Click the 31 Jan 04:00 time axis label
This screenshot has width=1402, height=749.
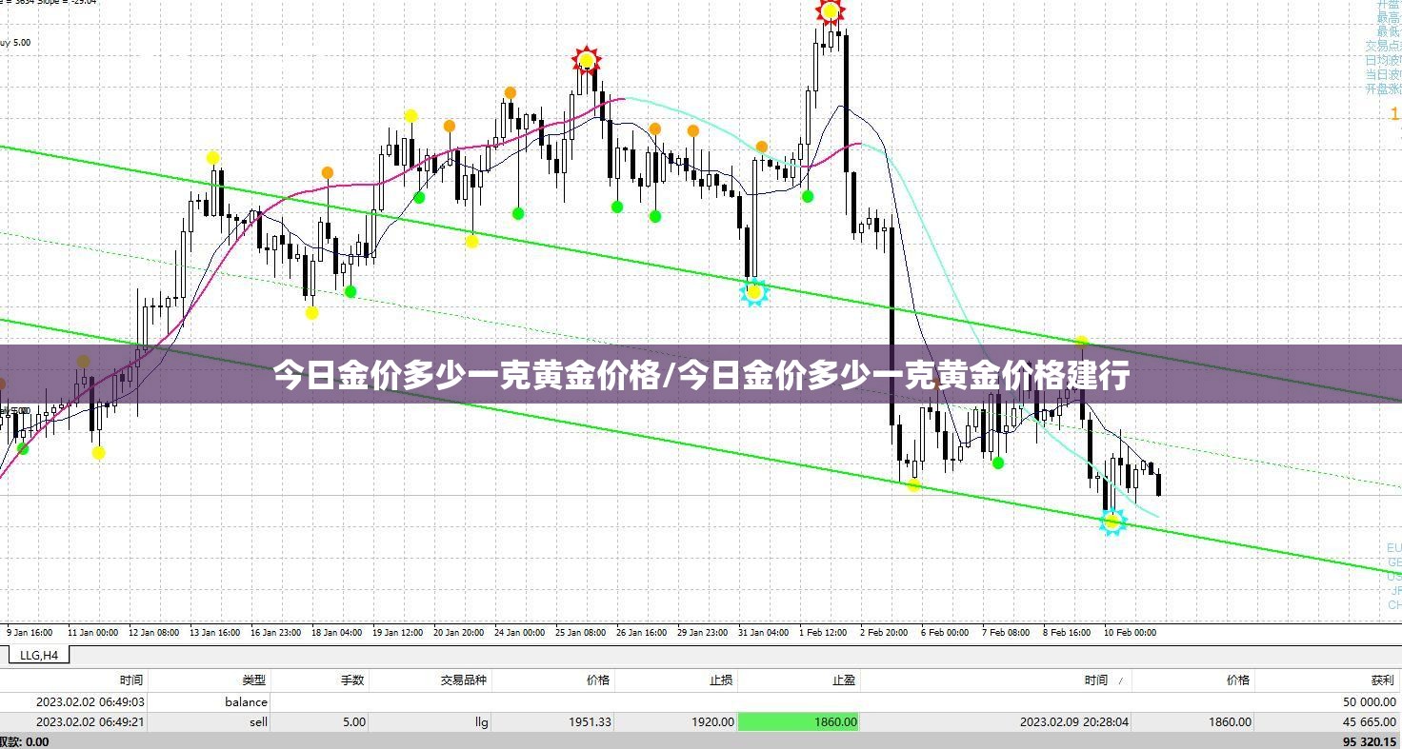tap(762, 632)
